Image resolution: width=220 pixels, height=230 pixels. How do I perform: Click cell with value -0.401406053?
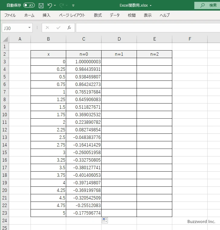tap(84, 175)
